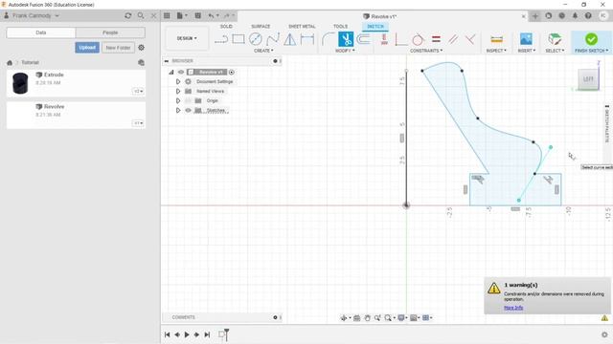This screenshot has width=613, height=344.
Task: Open the notifications bell icon
Action: (575, 15)
